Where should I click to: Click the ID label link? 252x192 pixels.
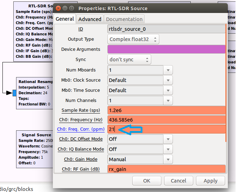(80, 29)
